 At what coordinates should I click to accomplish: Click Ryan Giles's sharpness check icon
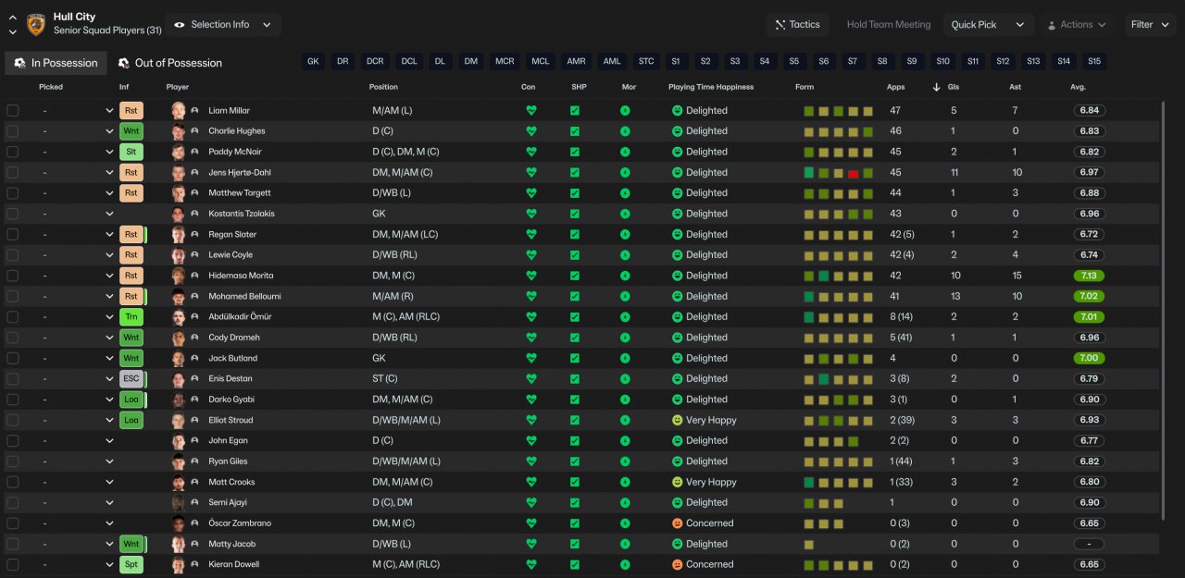tap(575, 461)
